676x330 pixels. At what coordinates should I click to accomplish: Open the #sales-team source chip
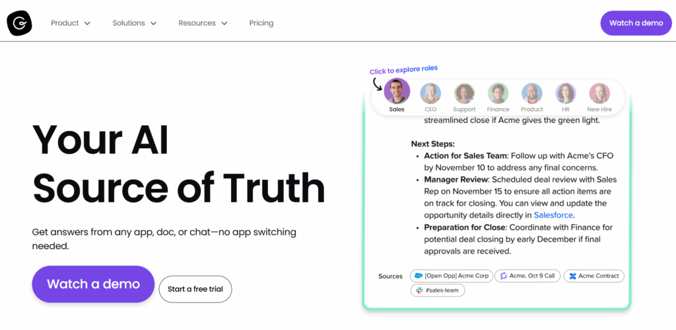point(438,290)
